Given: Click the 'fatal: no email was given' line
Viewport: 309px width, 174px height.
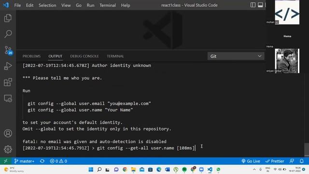Looking at the screenshot, I should click(x=95, y=142).
